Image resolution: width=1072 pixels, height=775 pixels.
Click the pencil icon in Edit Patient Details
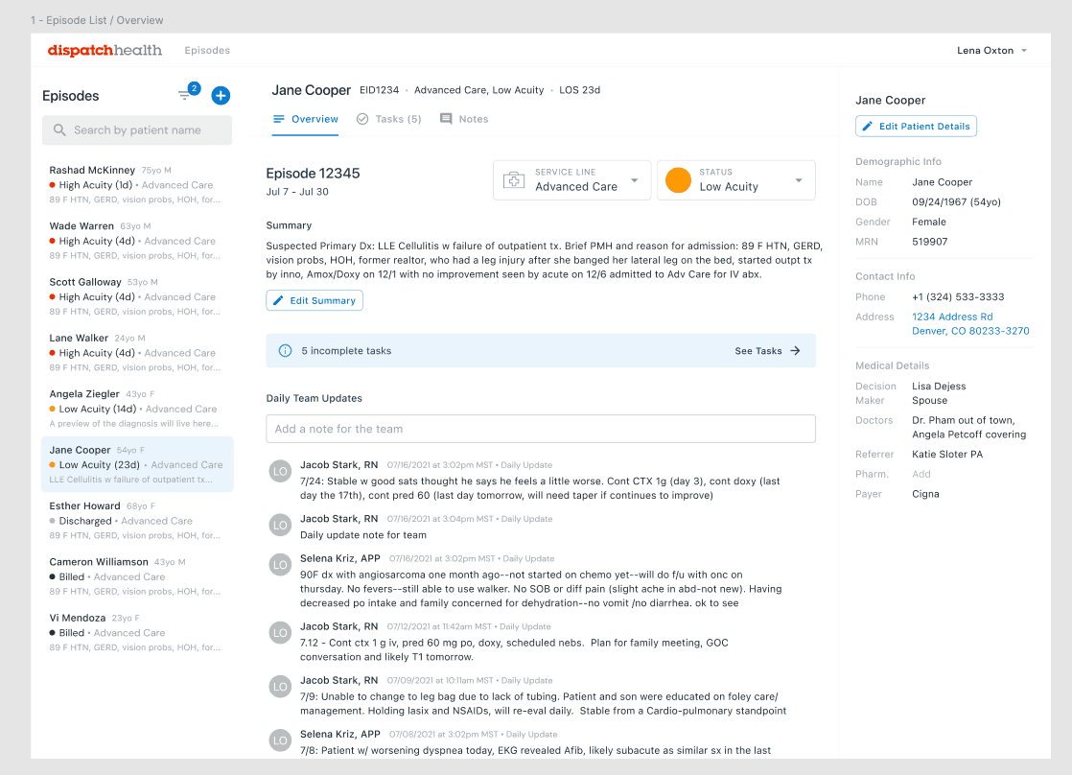point(868,126)
